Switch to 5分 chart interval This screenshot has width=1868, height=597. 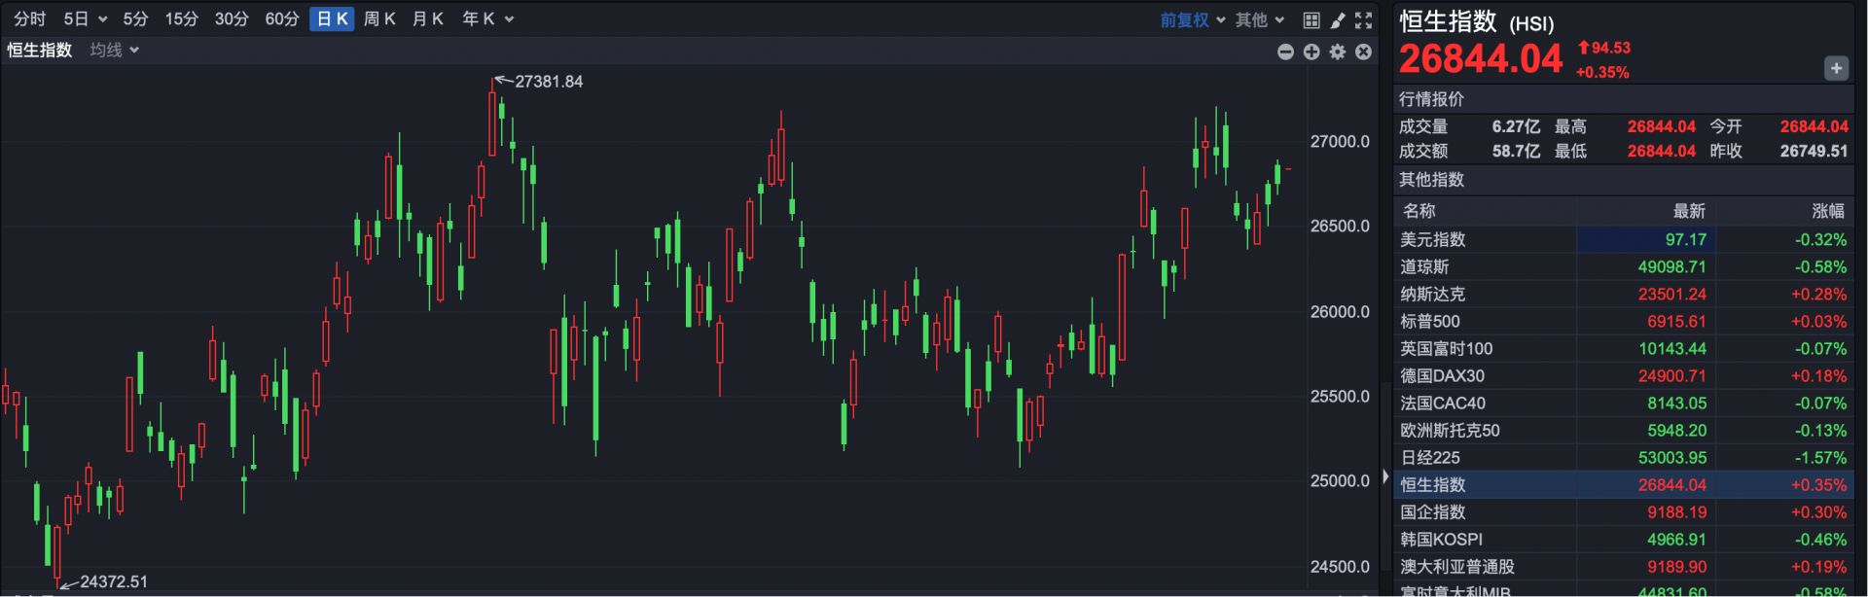click(x=136, y=19)
